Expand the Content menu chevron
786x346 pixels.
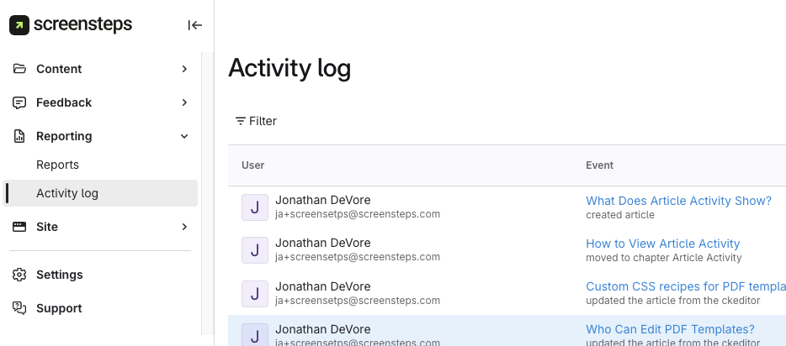click(184, 69)
